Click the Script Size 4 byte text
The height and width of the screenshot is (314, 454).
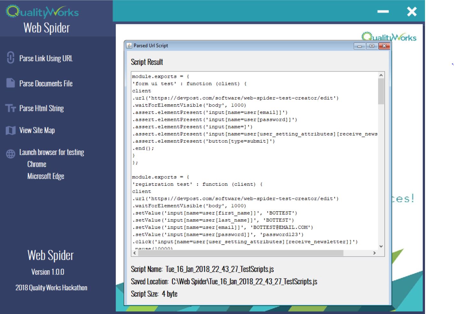click(x=154, y=294)
